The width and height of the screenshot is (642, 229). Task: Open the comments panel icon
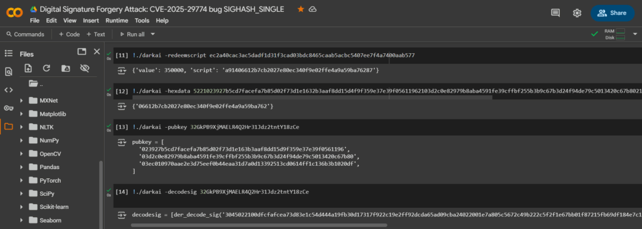555,13
